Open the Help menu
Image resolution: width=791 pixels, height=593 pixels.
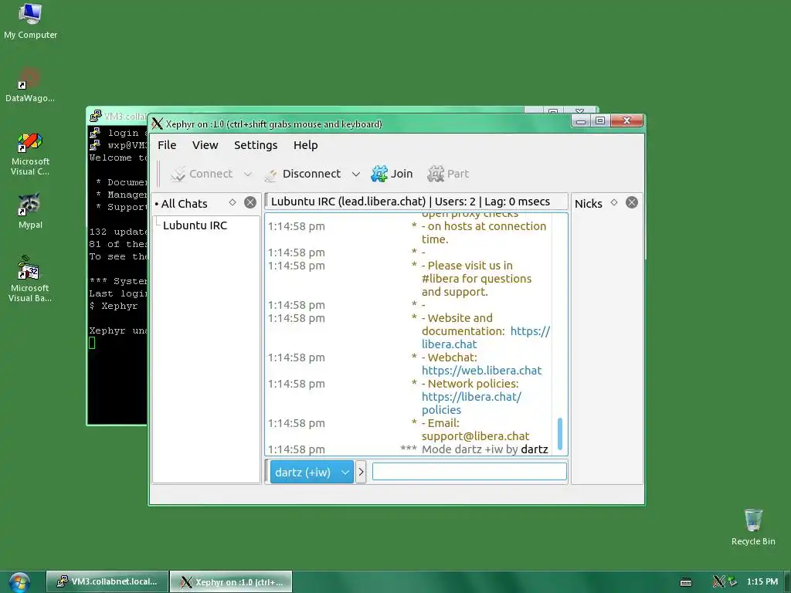[305, 145]
